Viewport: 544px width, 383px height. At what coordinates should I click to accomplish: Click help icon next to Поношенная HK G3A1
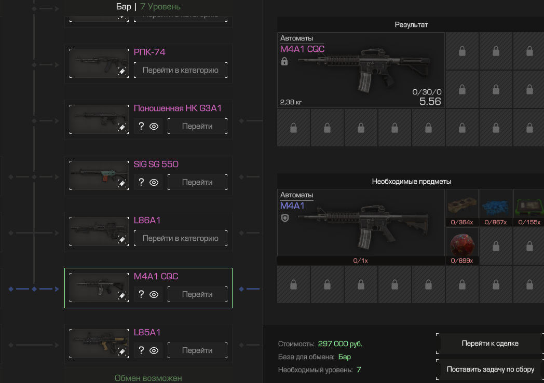tap(141, 126)
